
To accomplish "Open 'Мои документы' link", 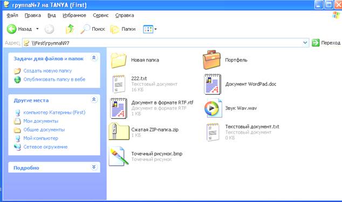I will tap(41, 121).
